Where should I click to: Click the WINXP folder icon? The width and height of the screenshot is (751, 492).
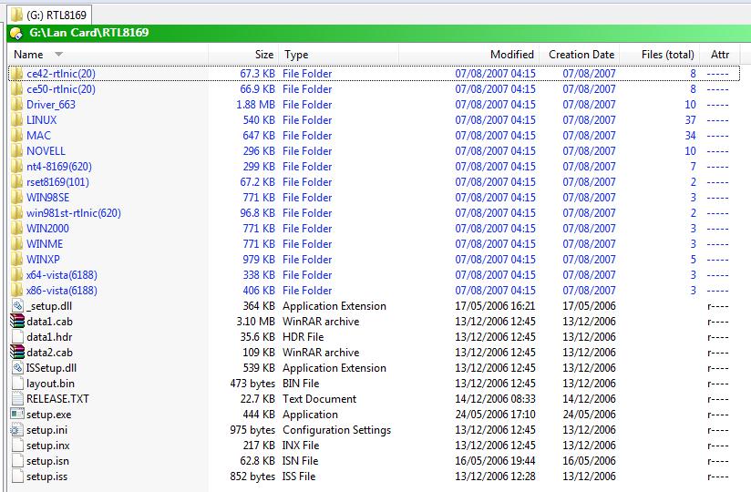[16, 260]
